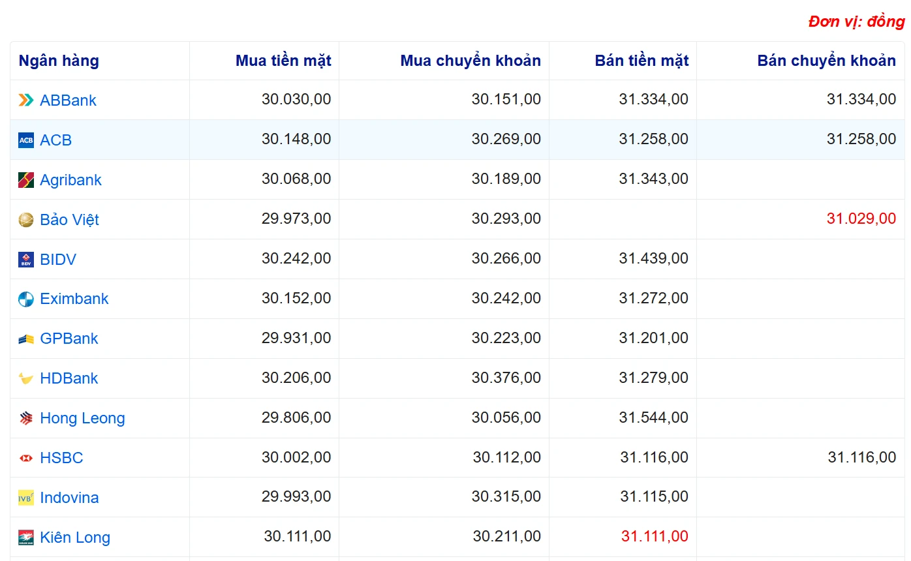
Task: Click the Indovina IVB logo icon
Action: 26,498
